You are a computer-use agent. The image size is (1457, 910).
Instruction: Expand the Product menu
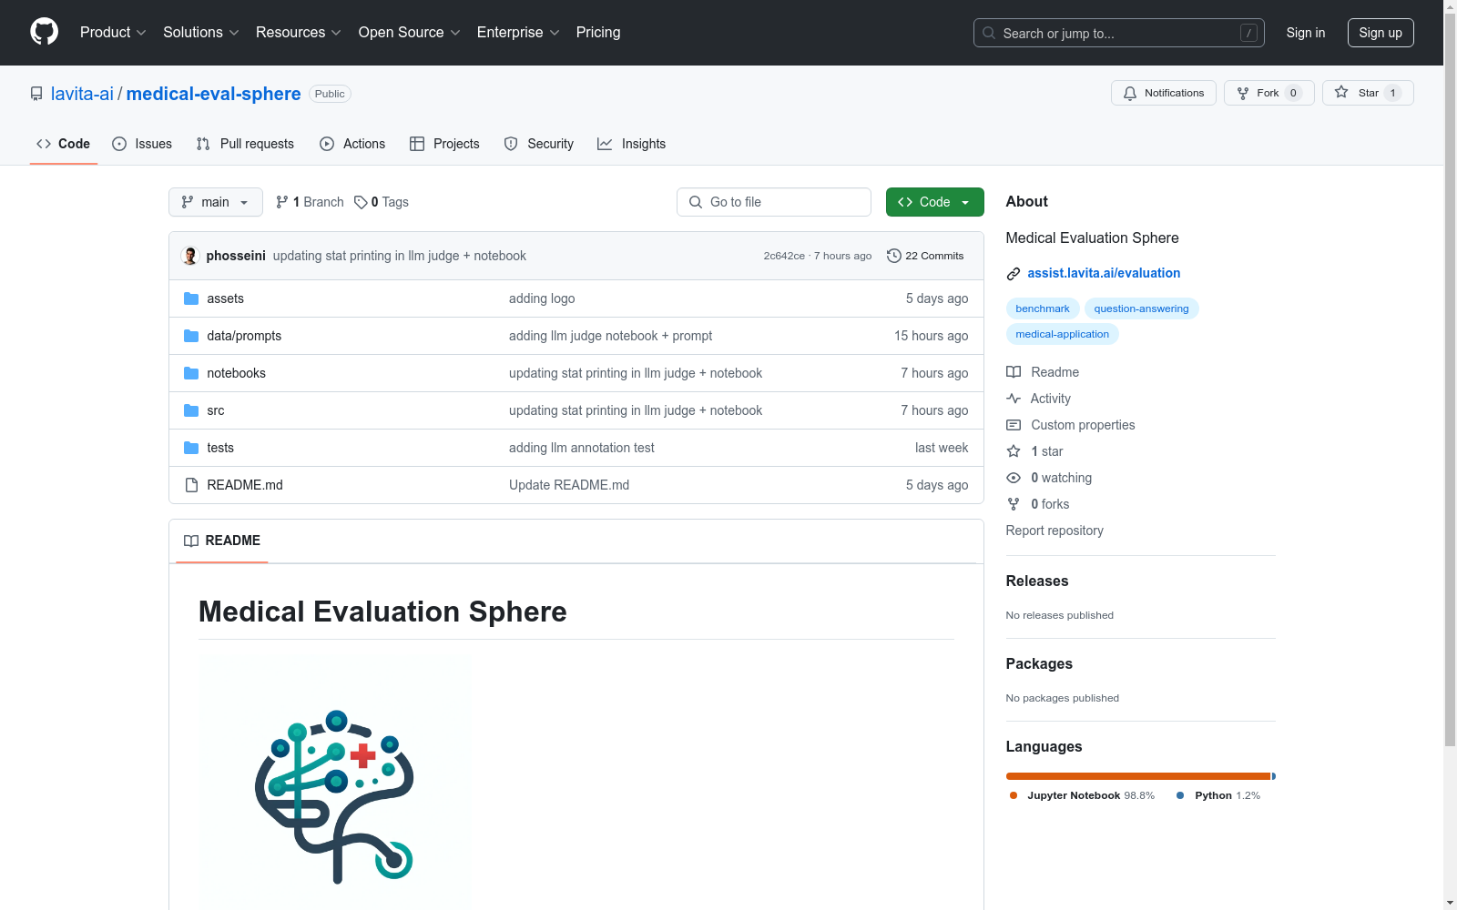(113, 33)
